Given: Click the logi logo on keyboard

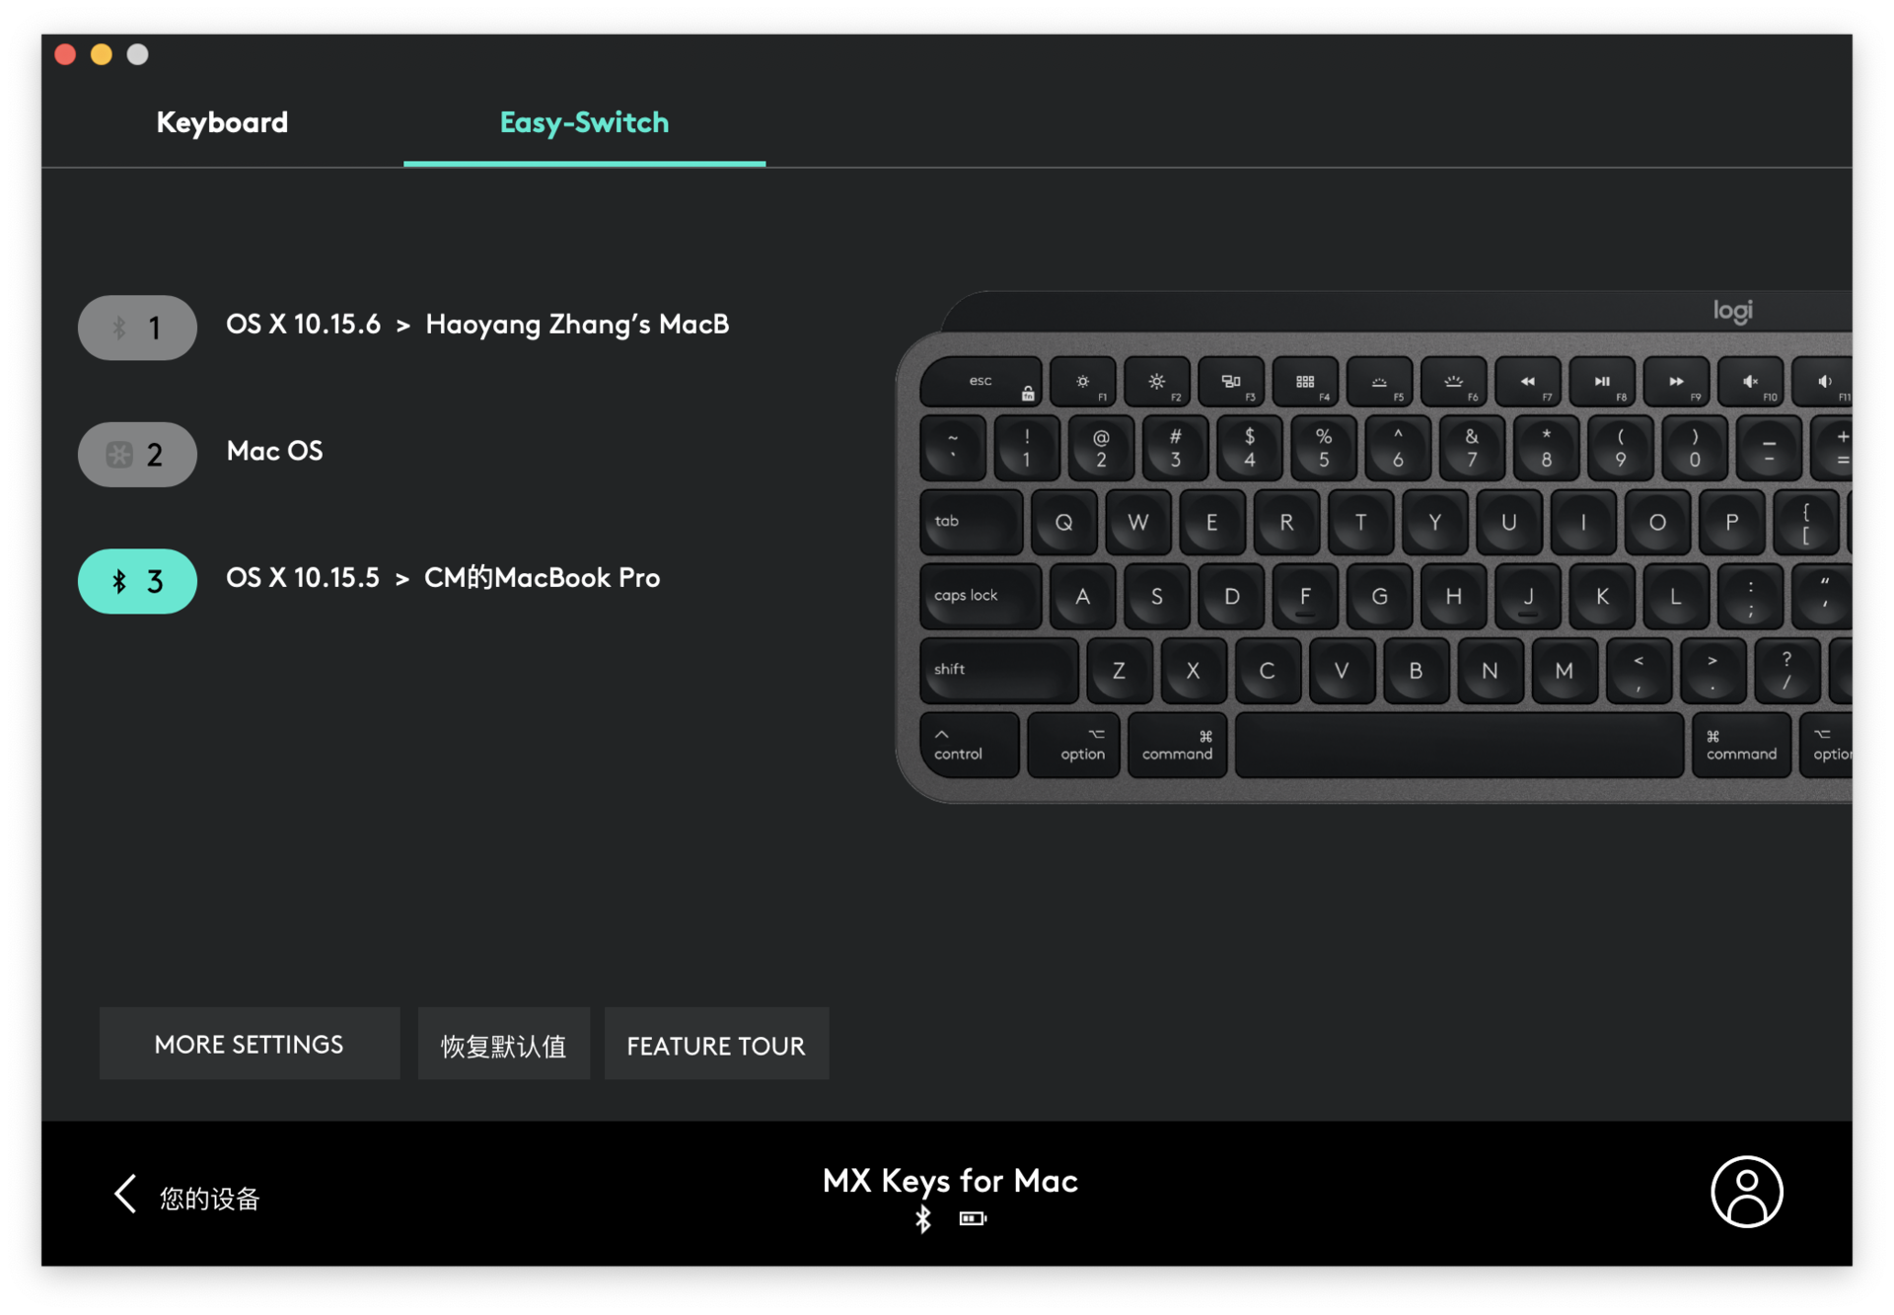Looking at the screenshot, I should [x=1733, y=312].
